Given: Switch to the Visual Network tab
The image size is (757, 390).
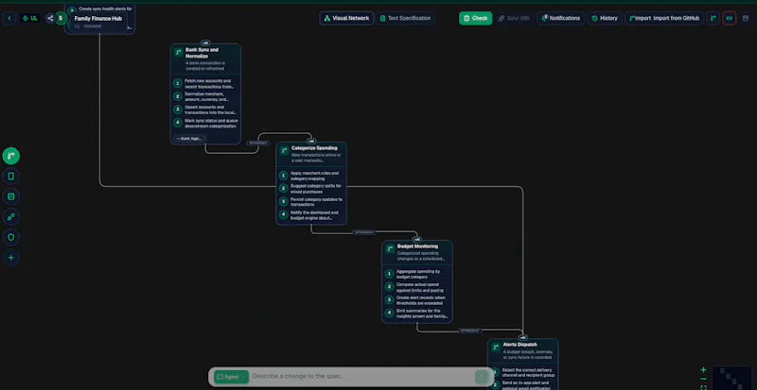Looking at the screenshot, I should pyautogui.click(x=346, y=18).
